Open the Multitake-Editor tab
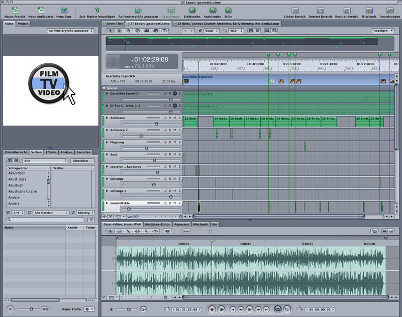Image resolution: width=402 pixels, height=317 pixels. [x=157, y=224]
